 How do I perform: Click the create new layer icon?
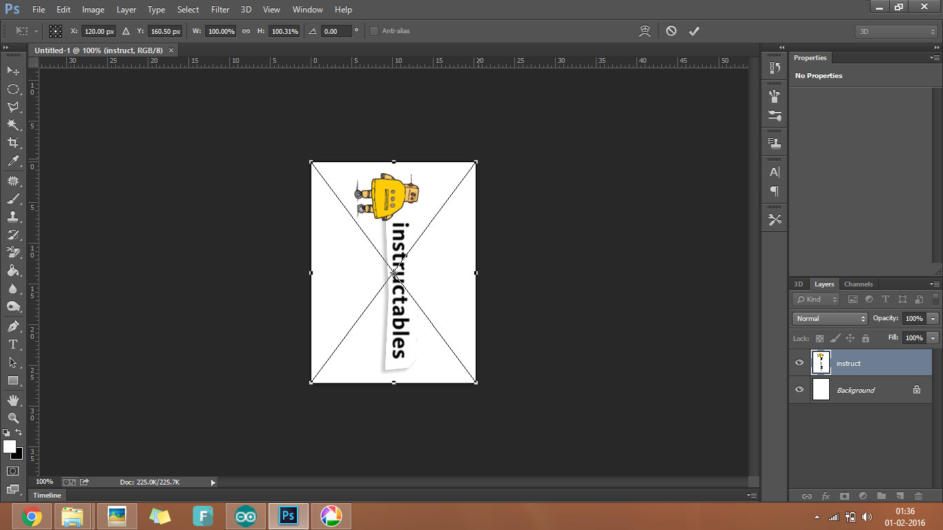coord(900,496)
